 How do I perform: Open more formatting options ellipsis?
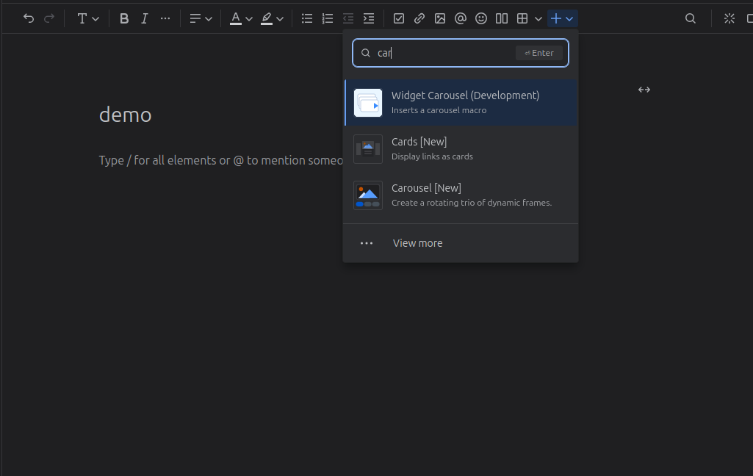coord(165,19)
